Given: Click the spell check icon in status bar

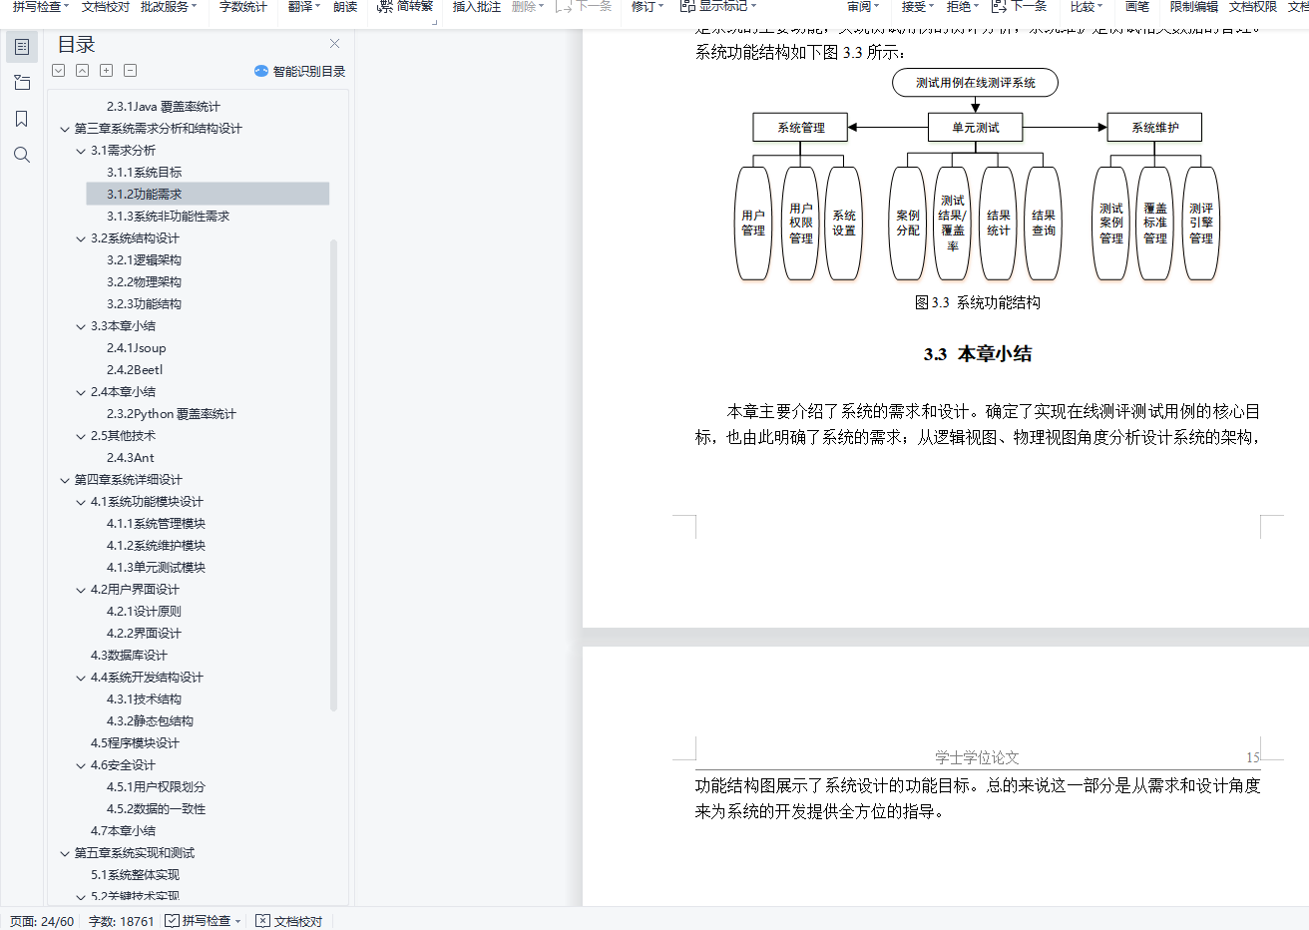Looking at the screenshot, I should point(172,921).
